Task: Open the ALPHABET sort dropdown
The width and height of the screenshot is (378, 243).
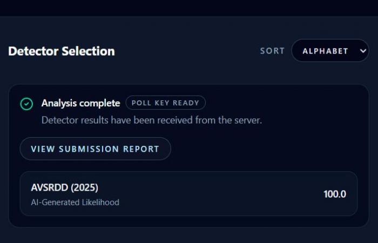Action: pyautogui.click(x=330, y=51)
